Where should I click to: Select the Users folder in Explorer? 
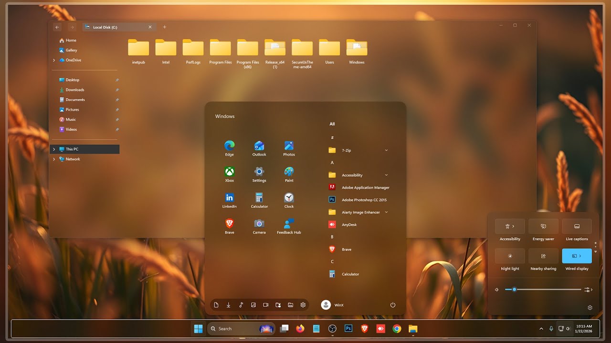pyautogui.click(x=329, y=52)
